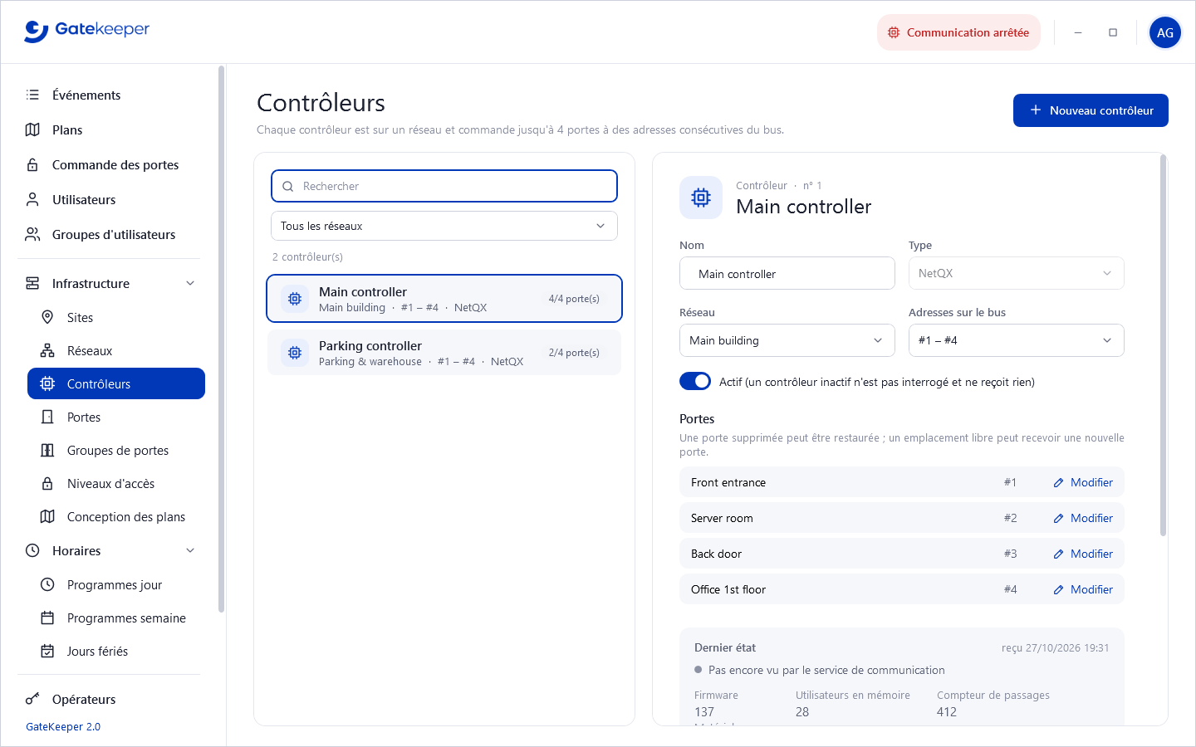
Task: Open Événements list icon in sidebar
Action: [x=32, y=95]
